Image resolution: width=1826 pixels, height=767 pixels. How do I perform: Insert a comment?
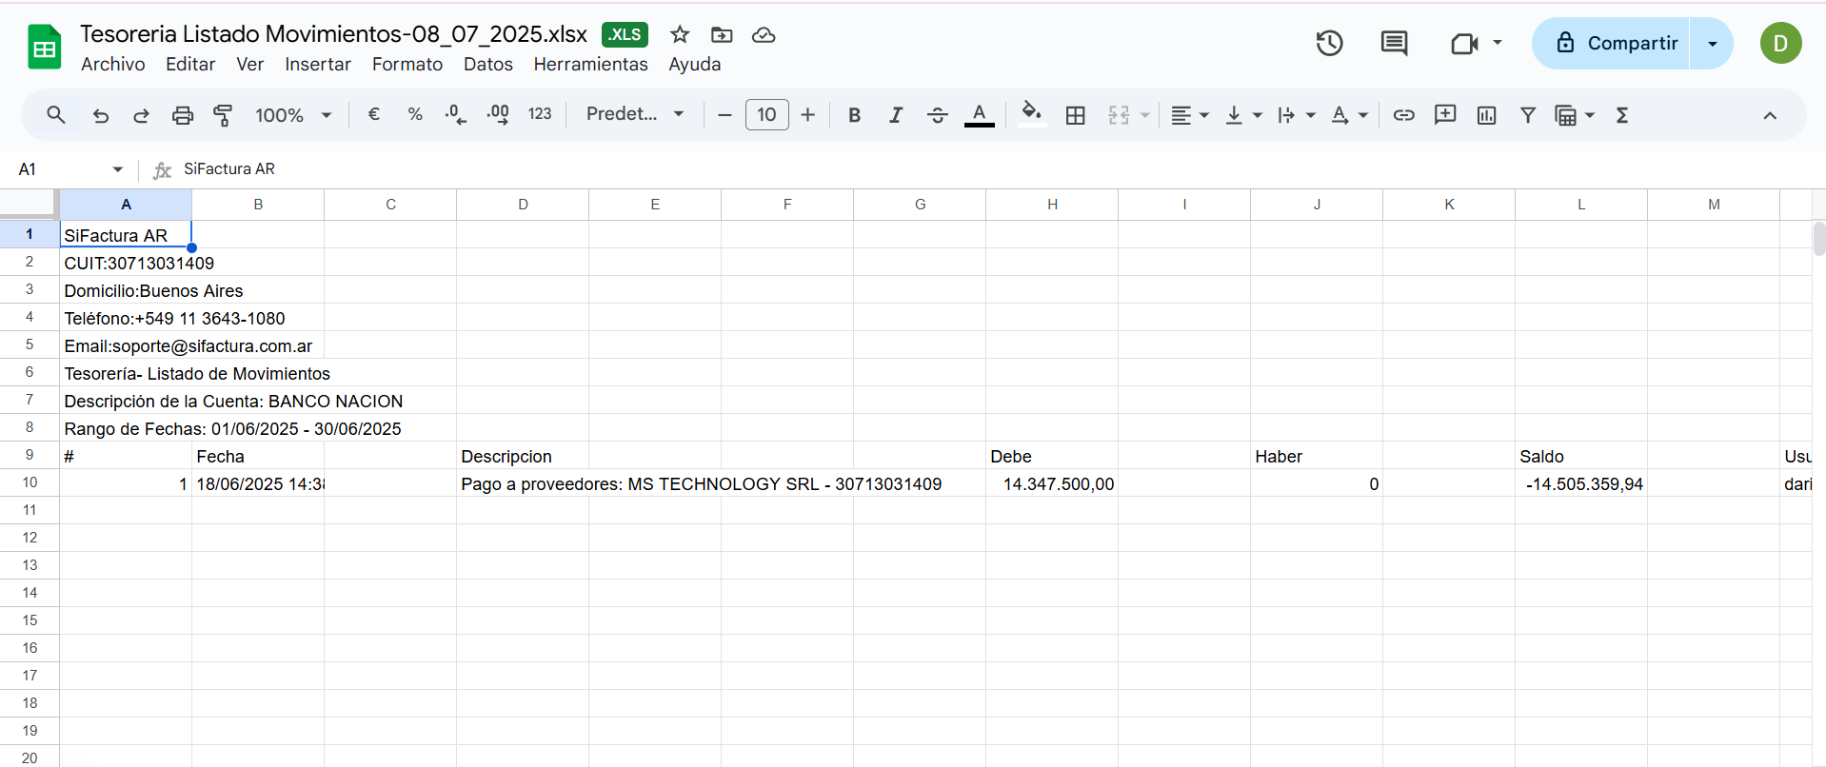(1445, 115)
